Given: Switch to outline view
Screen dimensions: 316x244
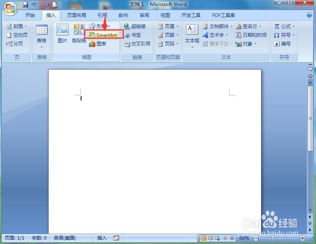Looking at the screenshot, I should click(225, 238).
